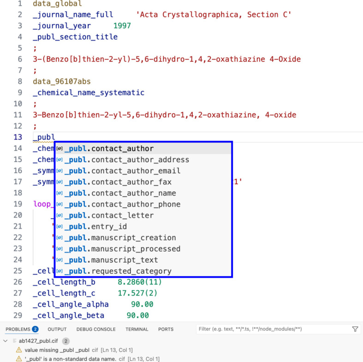363x362 pixels.
Task: Open the TERMINAL tab
Action: pos(137,329)
